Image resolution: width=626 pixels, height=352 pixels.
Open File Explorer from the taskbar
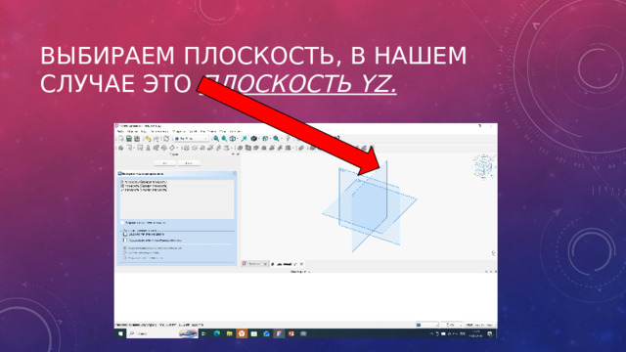pos(230,333)
